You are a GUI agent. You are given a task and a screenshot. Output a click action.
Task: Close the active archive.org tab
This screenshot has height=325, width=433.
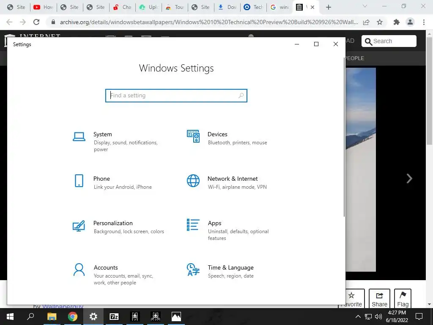pyautogui.click(x=312, y=7)
